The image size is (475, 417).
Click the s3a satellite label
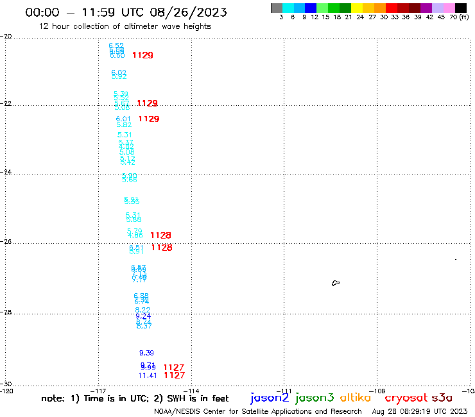coord(442,398)
